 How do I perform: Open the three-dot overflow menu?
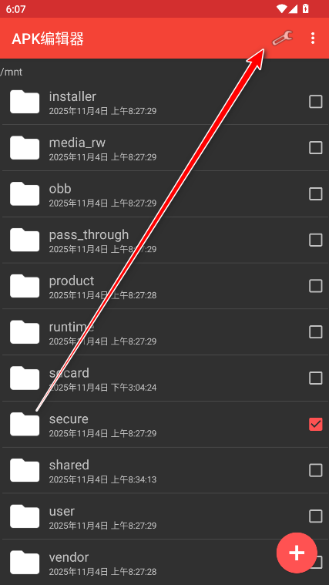point(313,38)
